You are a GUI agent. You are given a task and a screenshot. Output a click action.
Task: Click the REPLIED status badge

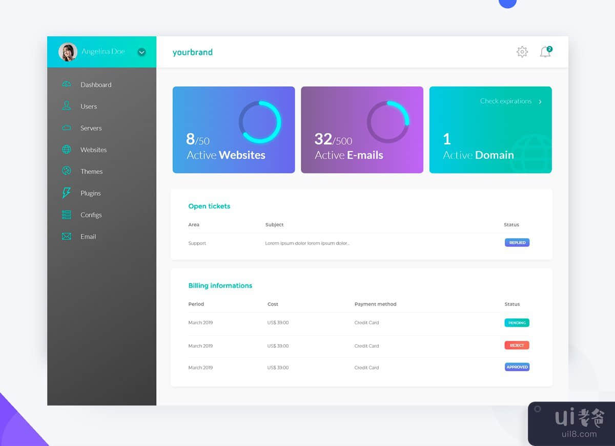pos(517,243)
